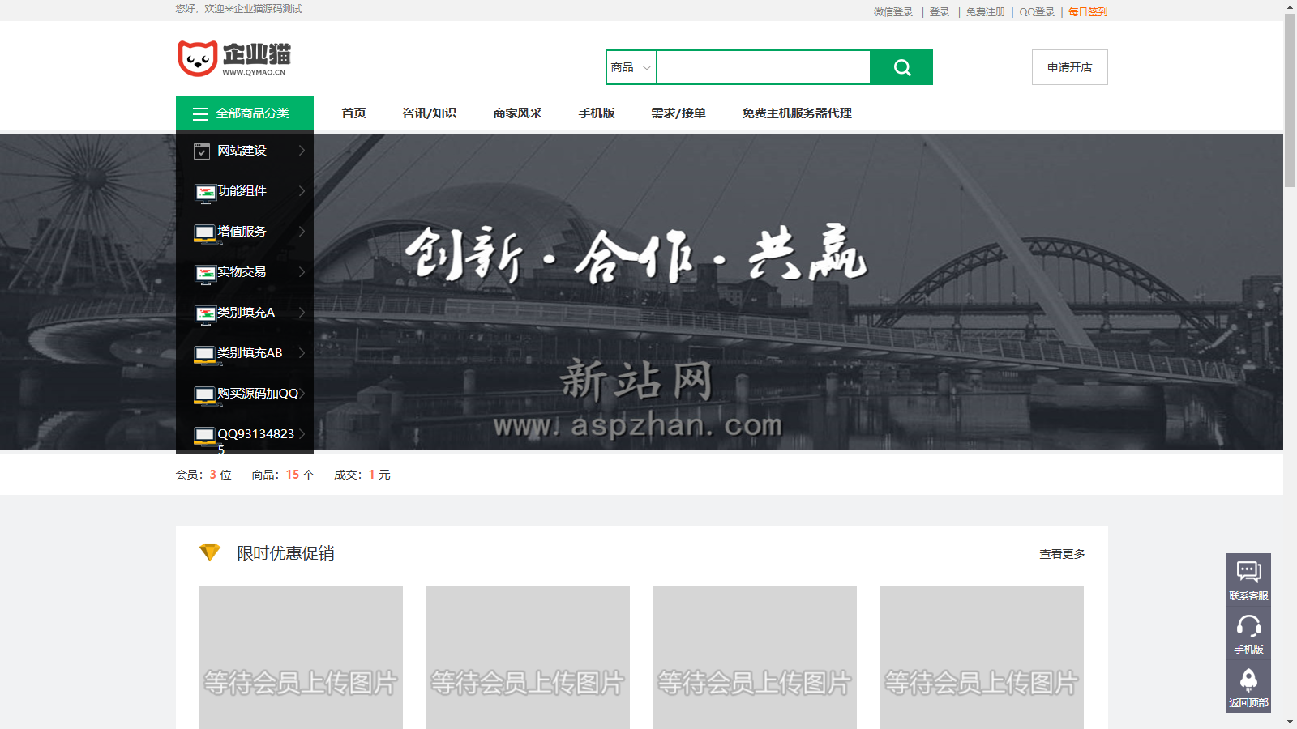The image size is (1297, 729).
Task: Click the 您好，欢迎来企业猫源码测试 greeting text
Action: point(239,9)
